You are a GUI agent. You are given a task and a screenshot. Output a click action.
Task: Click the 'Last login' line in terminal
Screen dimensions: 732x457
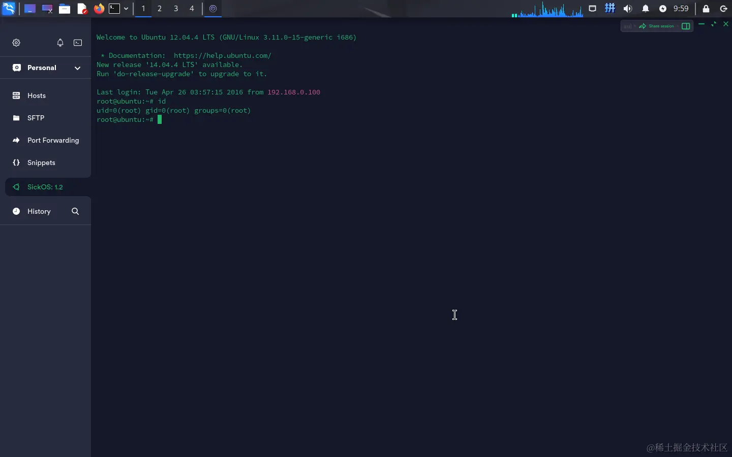tap(208, 92)
